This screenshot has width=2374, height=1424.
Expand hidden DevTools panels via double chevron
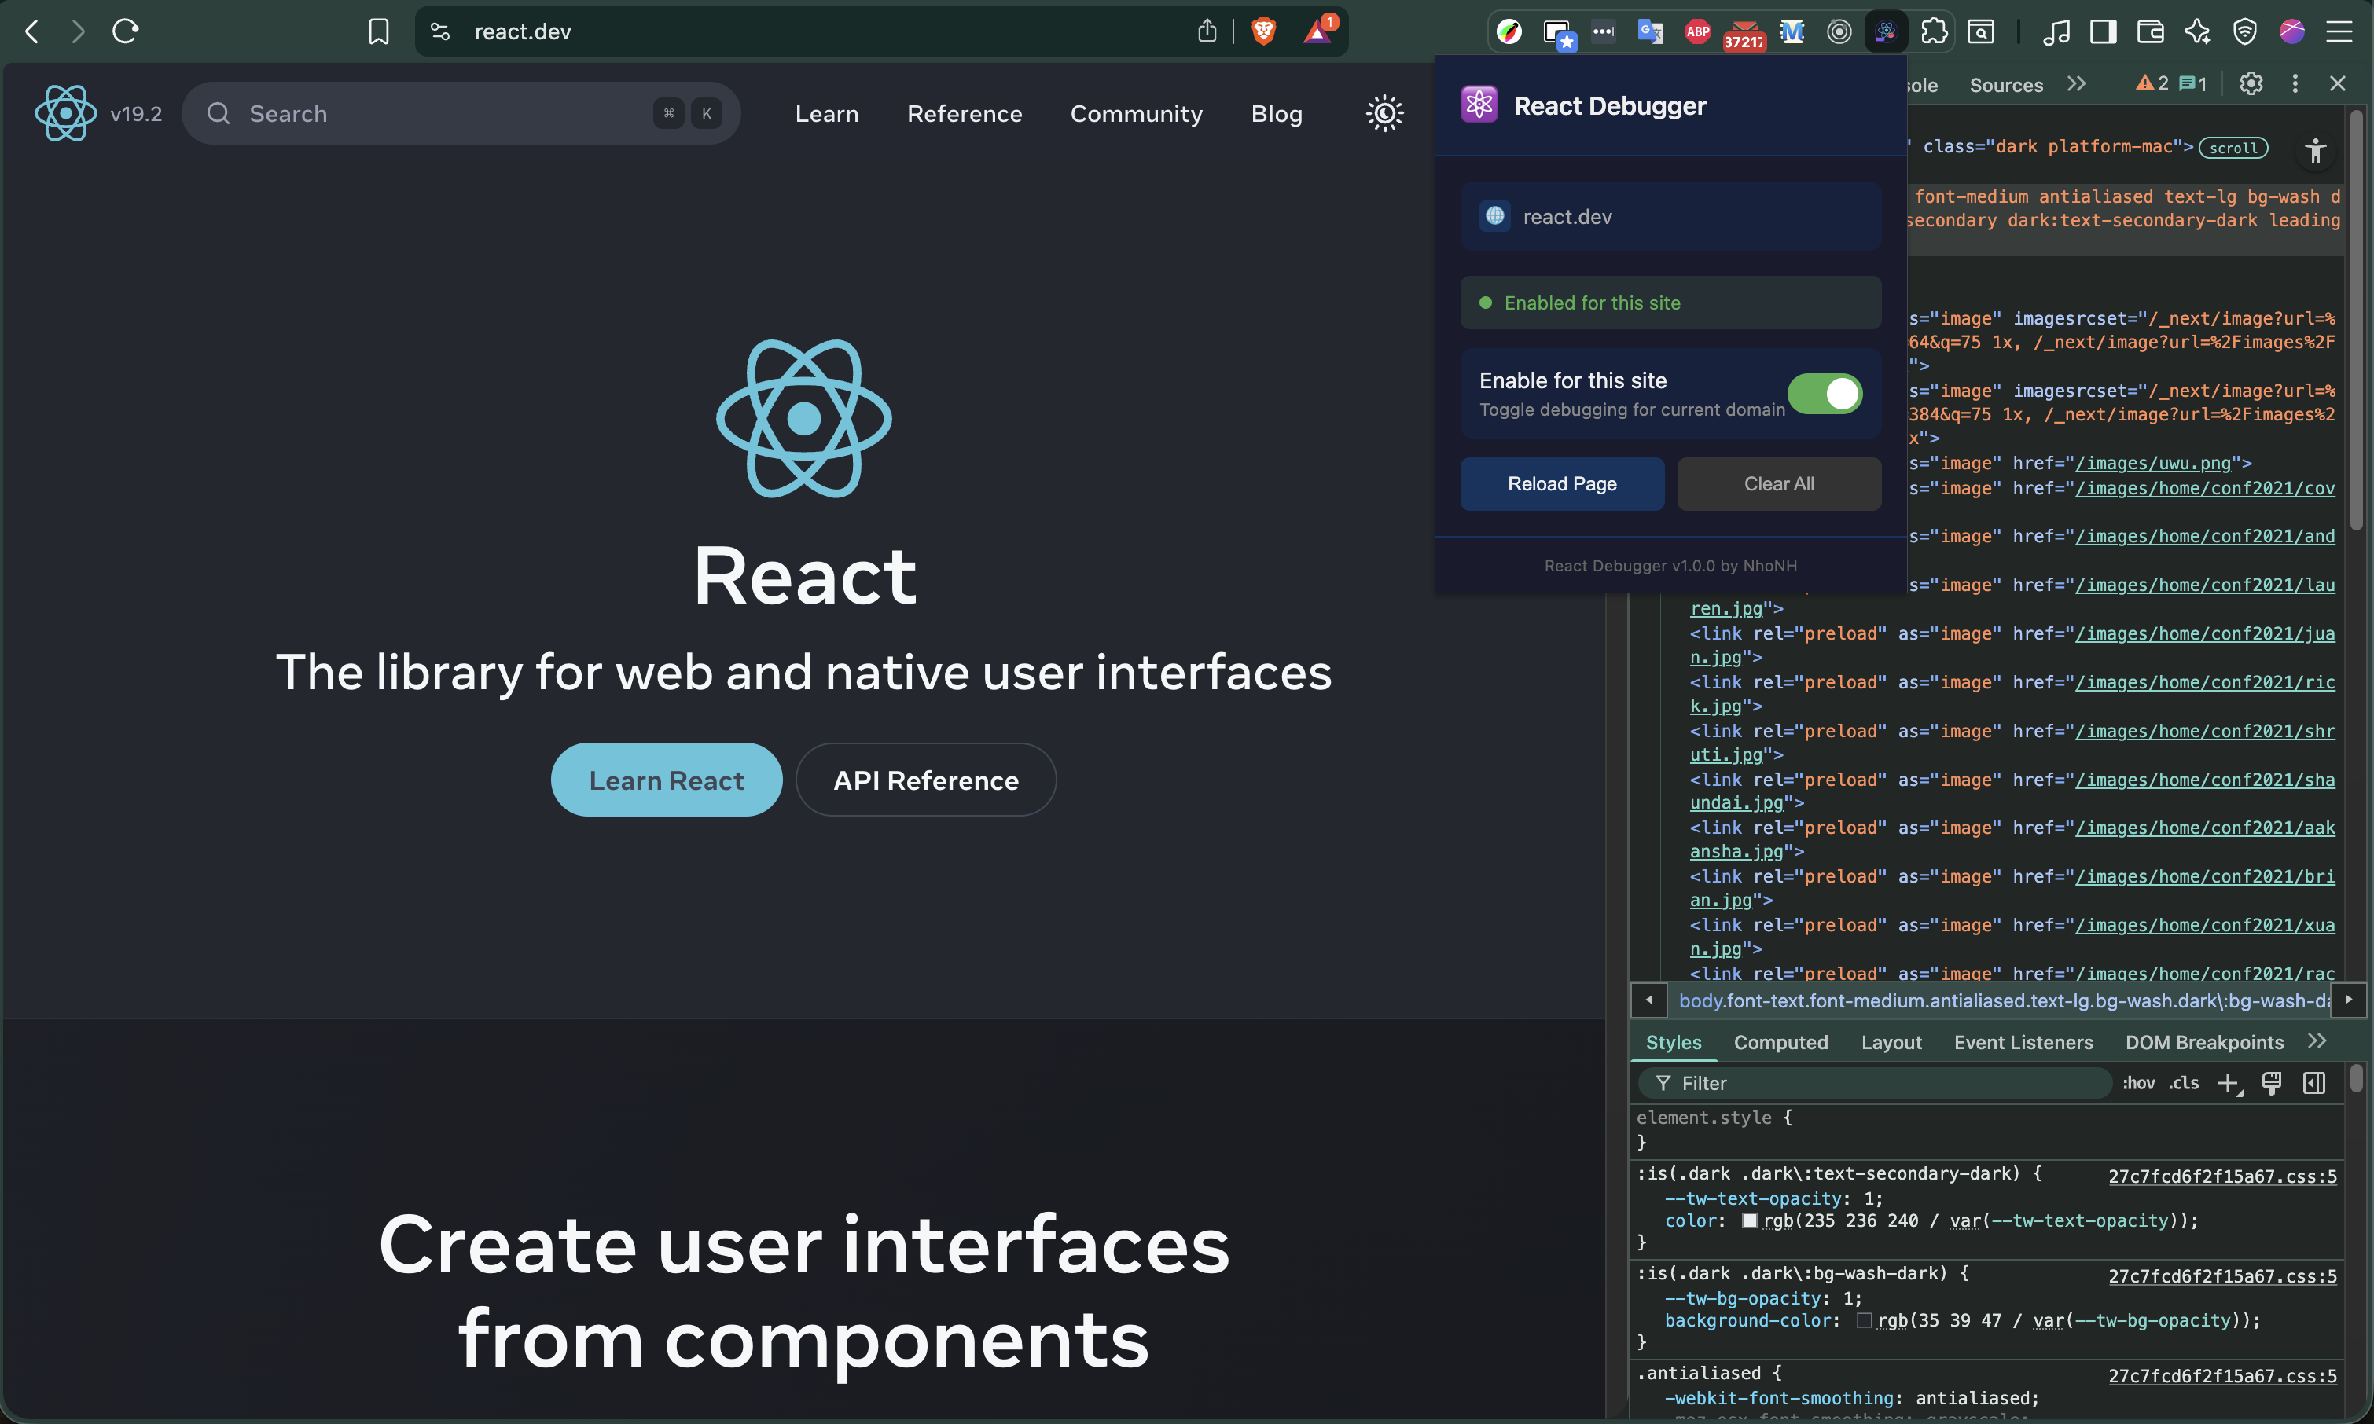(x=2075, y=83)
